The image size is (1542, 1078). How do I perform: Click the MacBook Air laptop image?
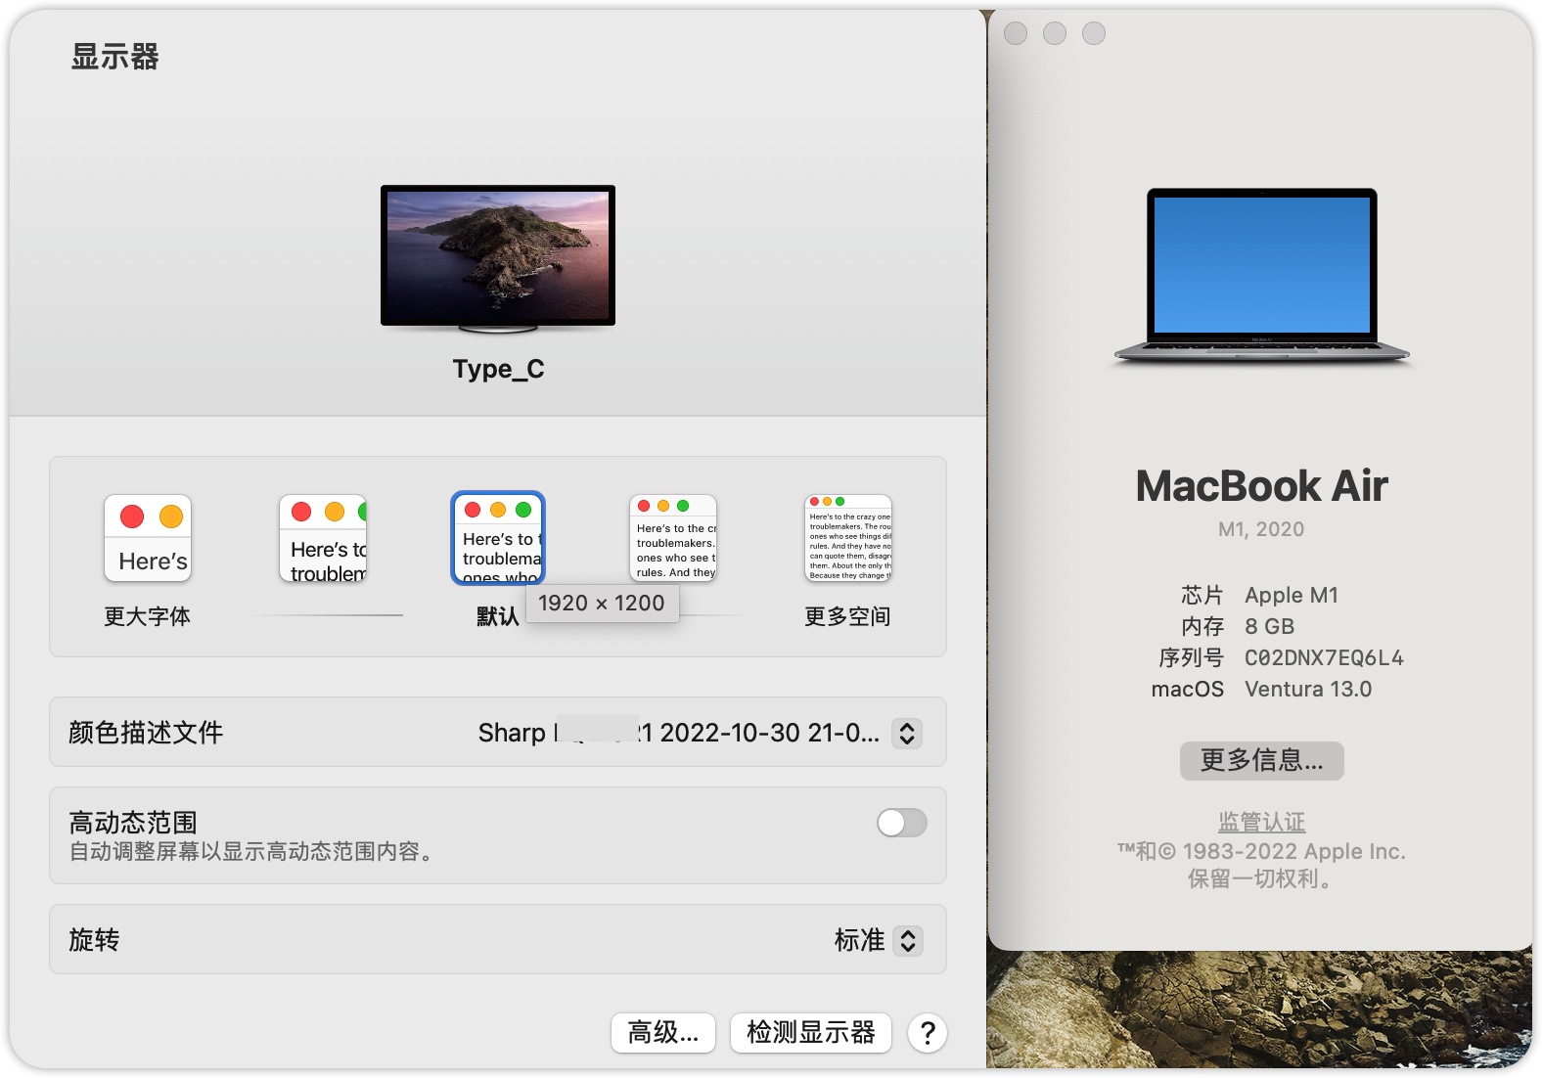coord(1262,277)
